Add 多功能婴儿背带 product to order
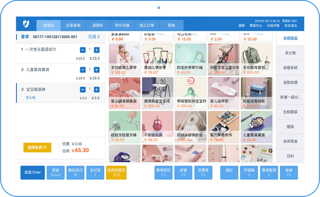 pos(124,59)
